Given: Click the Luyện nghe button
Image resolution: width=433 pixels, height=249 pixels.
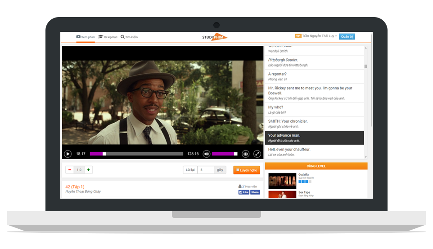Looking at the screenshot, I should (x=247, y=170).
